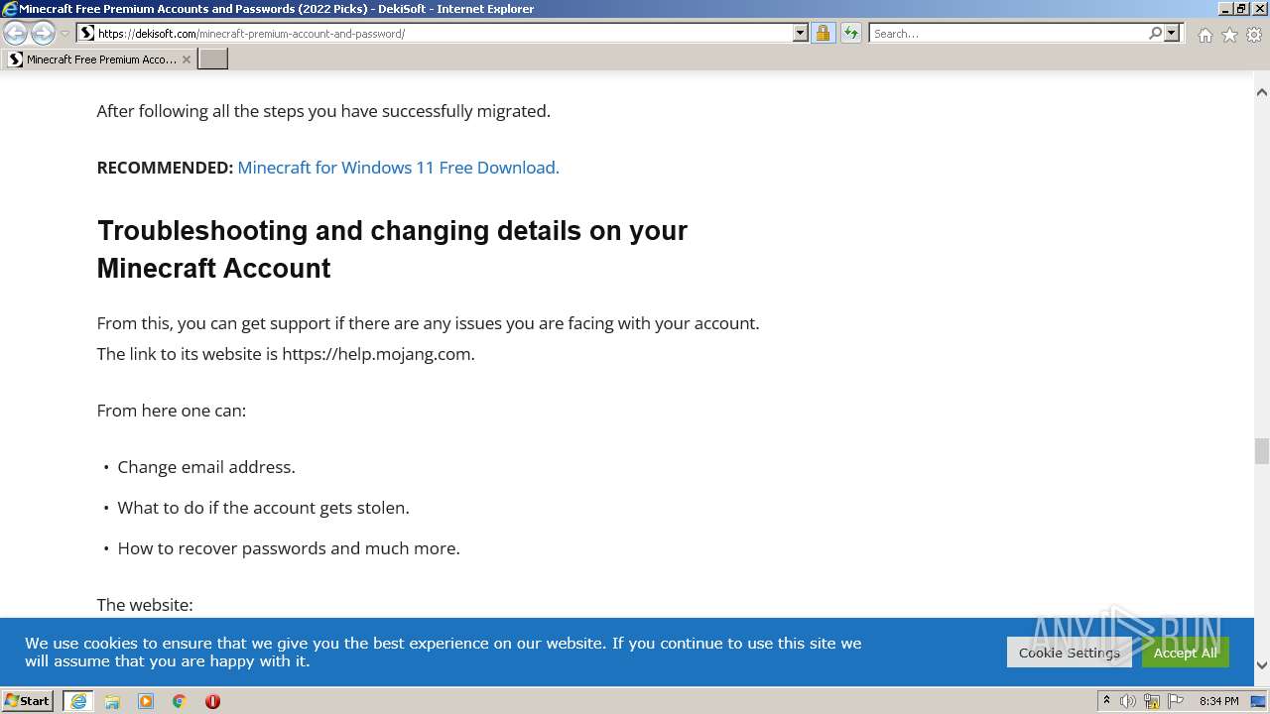The width and height of the screenshot is (1270, 714).
Task: Open the media player taskbar icon
Action: pos(146,701)
